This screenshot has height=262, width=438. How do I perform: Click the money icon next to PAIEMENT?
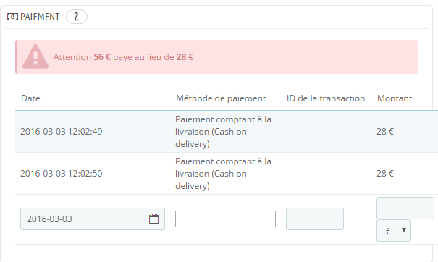click(x=12, y=17)
